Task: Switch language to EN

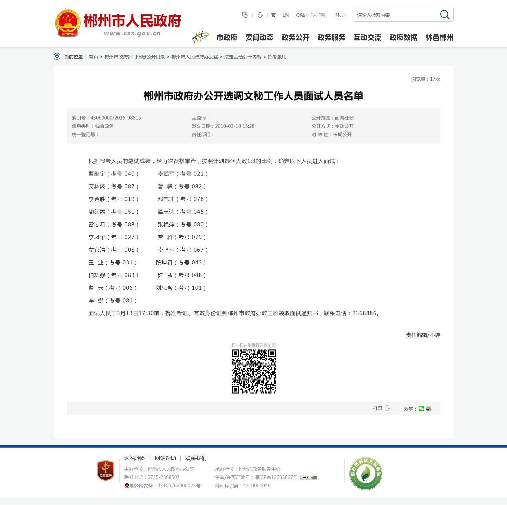Action: 285,15
